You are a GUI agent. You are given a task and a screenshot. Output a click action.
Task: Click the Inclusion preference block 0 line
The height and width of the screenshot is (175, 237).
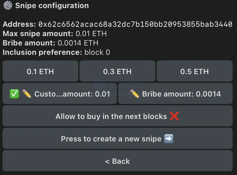click(56, 52)
